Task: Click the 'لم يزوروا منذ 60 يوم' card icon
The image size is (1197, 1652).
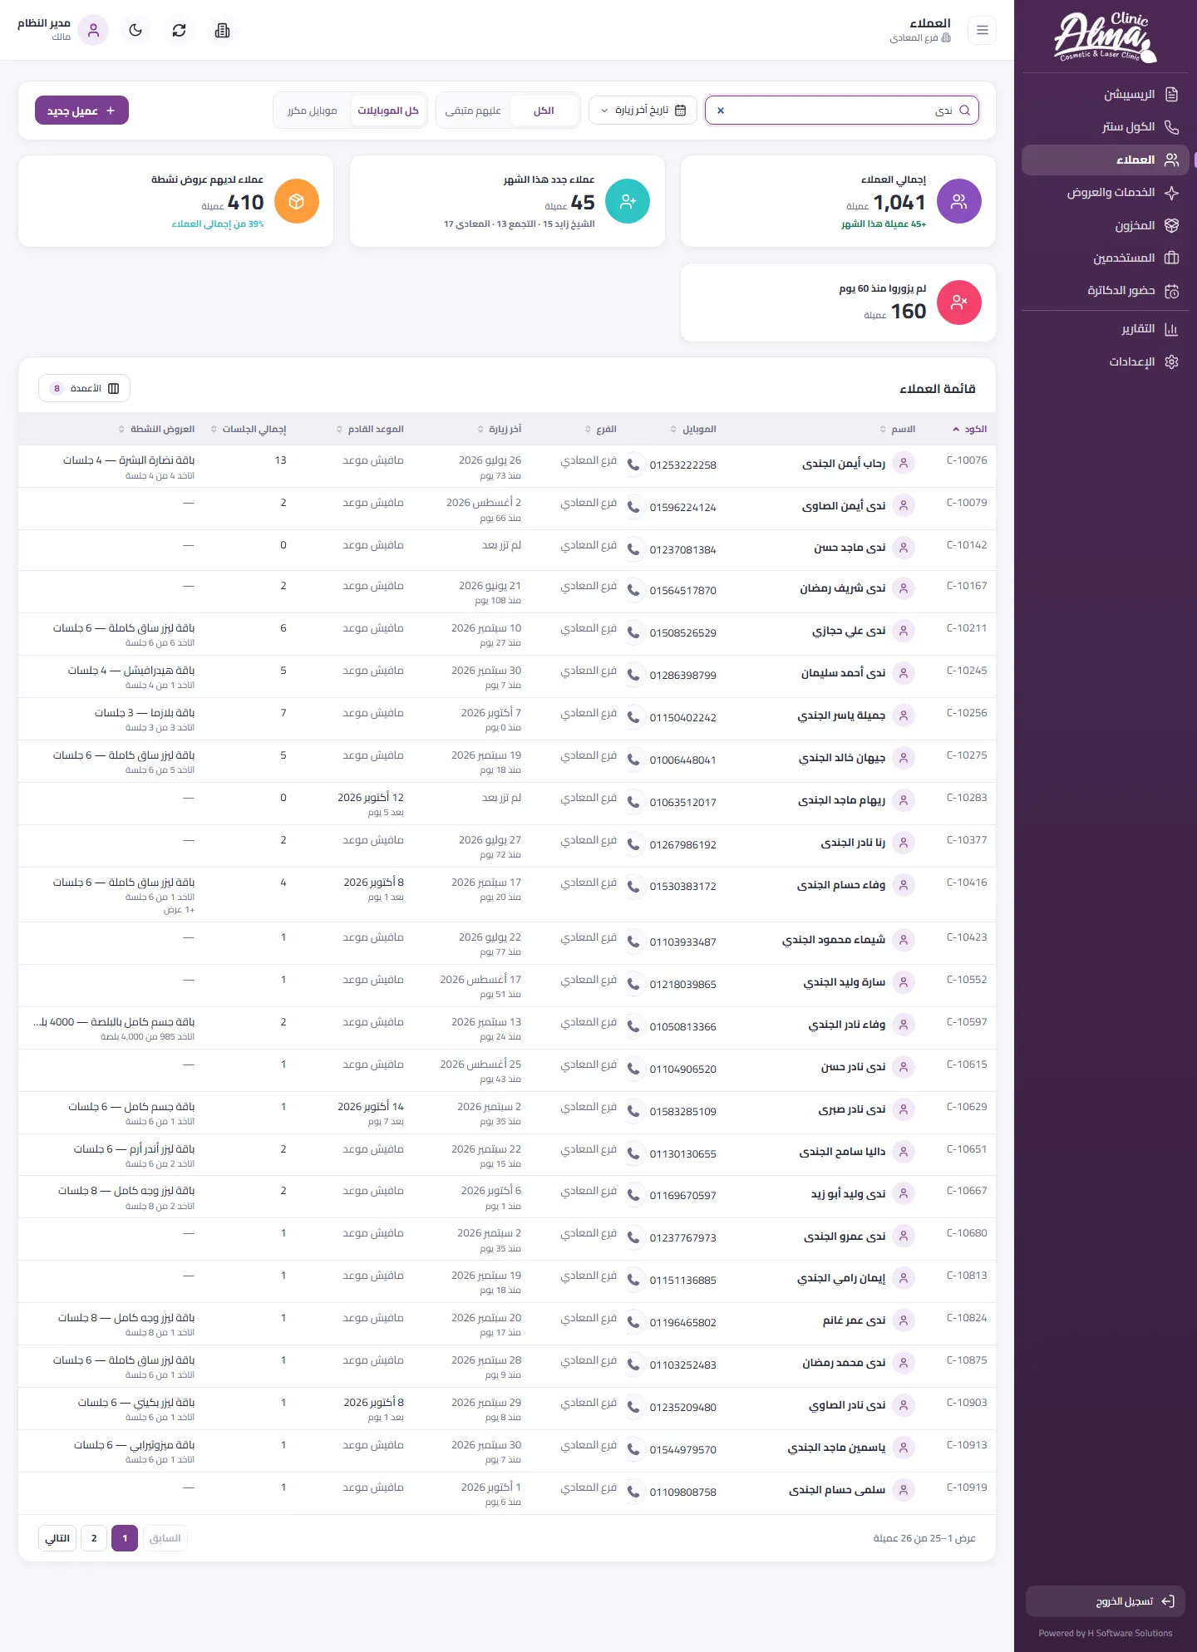Action: pyautogui.click(x=959, y=302)
